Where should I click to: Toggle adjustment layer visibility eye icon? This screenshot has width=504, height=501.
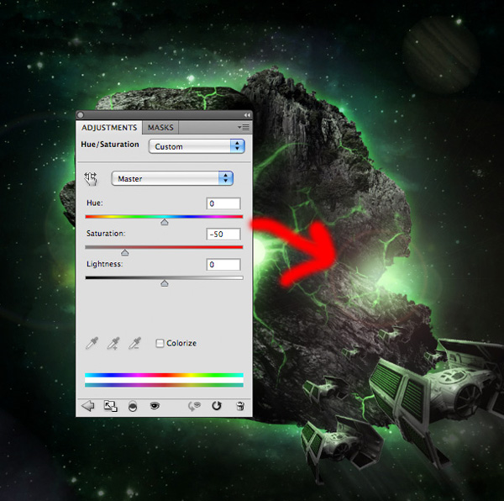click(155, 405)
